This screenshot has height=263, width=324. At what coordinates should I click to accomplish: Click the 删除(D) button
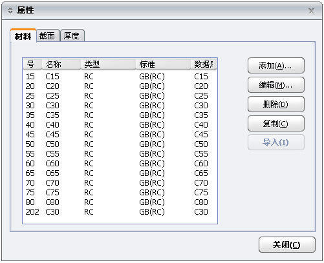pos(276,104)
